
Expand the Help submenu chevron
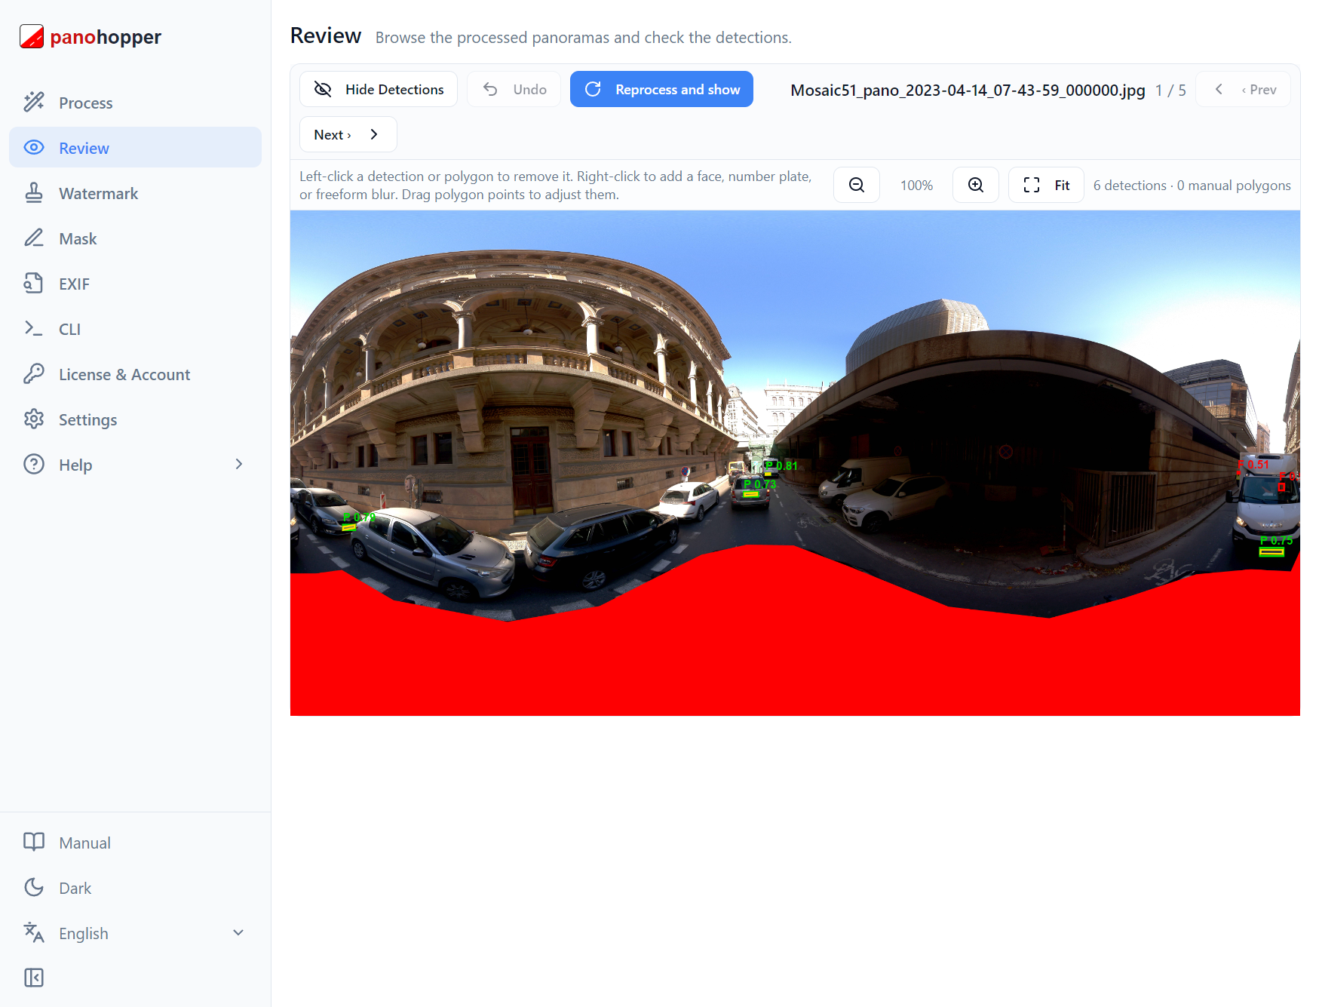tap(239, 464)
